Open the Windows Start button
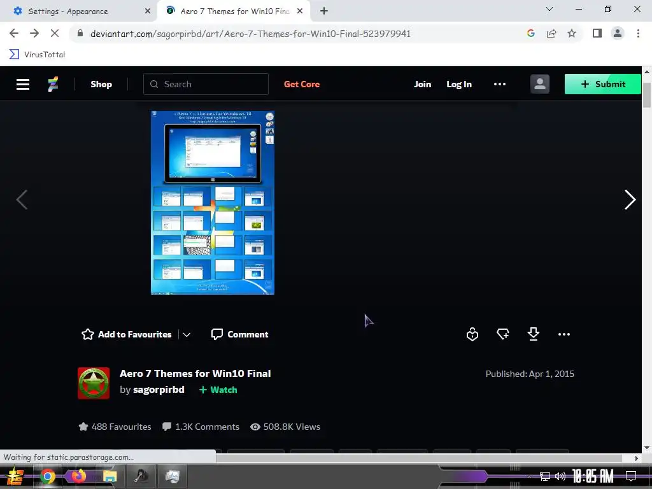The height and width of the screenshot is (489, 652). click(15, 476)
